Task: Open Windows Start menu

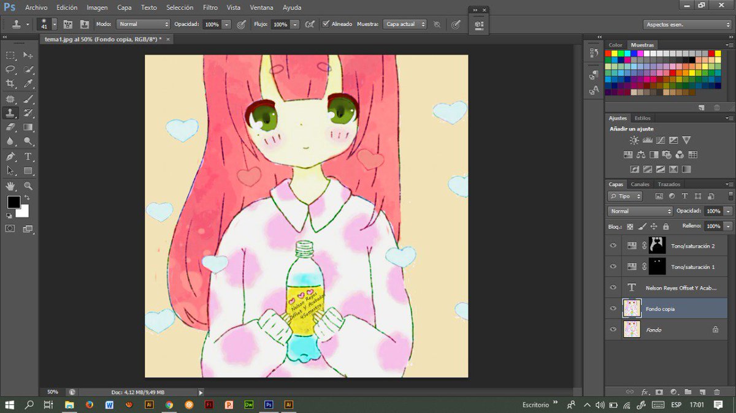Action: coord(10,405)
